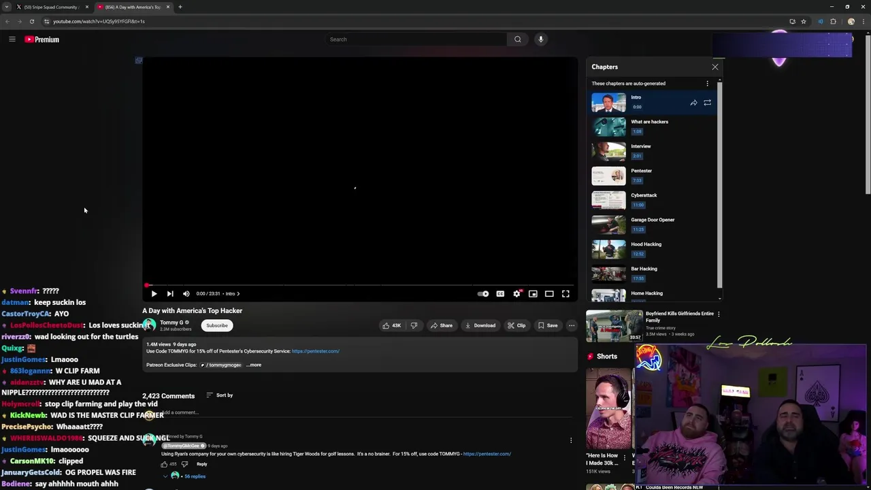
Task: Share the video
Action: (x=442, y=325)
